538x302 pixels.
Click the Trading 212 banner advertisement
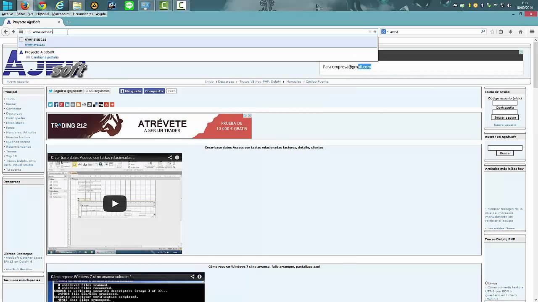(x=149, y=126)
